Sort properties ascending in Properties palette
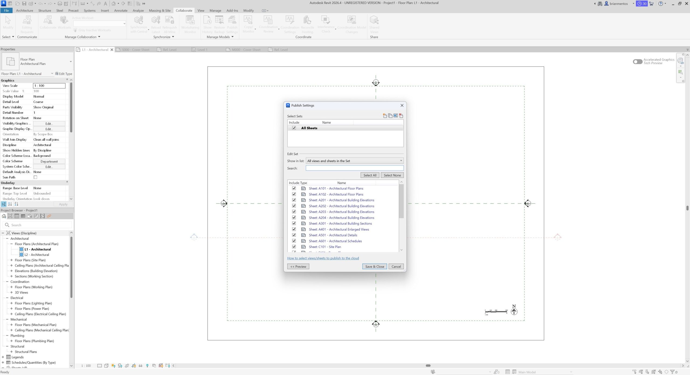 pyautogui.click(x=10, y=204)
